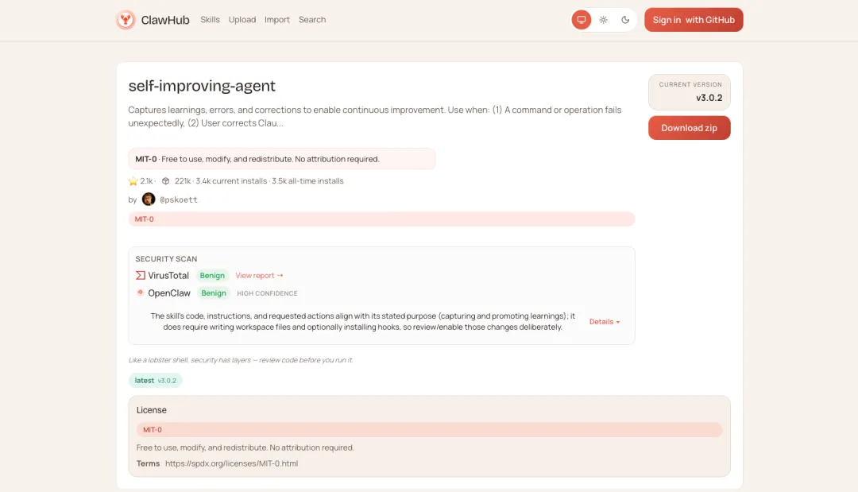
Task: Click the ClawHub lobster logo icon
Action: [126, 20]
